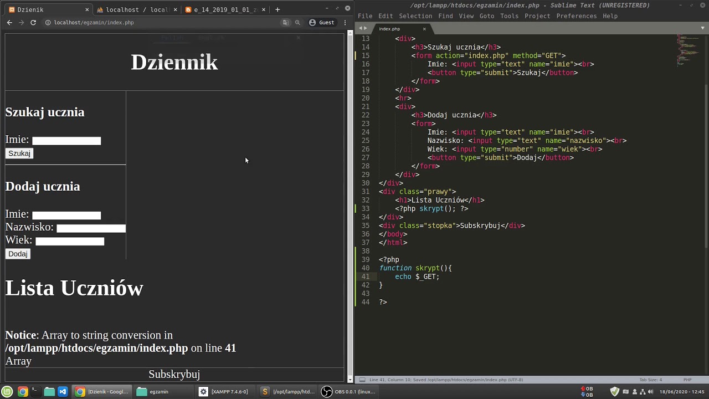Launch Chrome from panel launcher

click(x=23, y=392)
